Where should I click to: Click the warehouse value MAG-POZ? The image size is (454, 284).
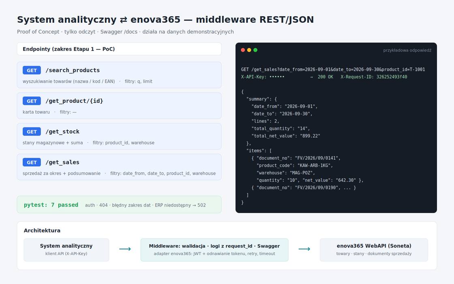[x=301, y=173]
